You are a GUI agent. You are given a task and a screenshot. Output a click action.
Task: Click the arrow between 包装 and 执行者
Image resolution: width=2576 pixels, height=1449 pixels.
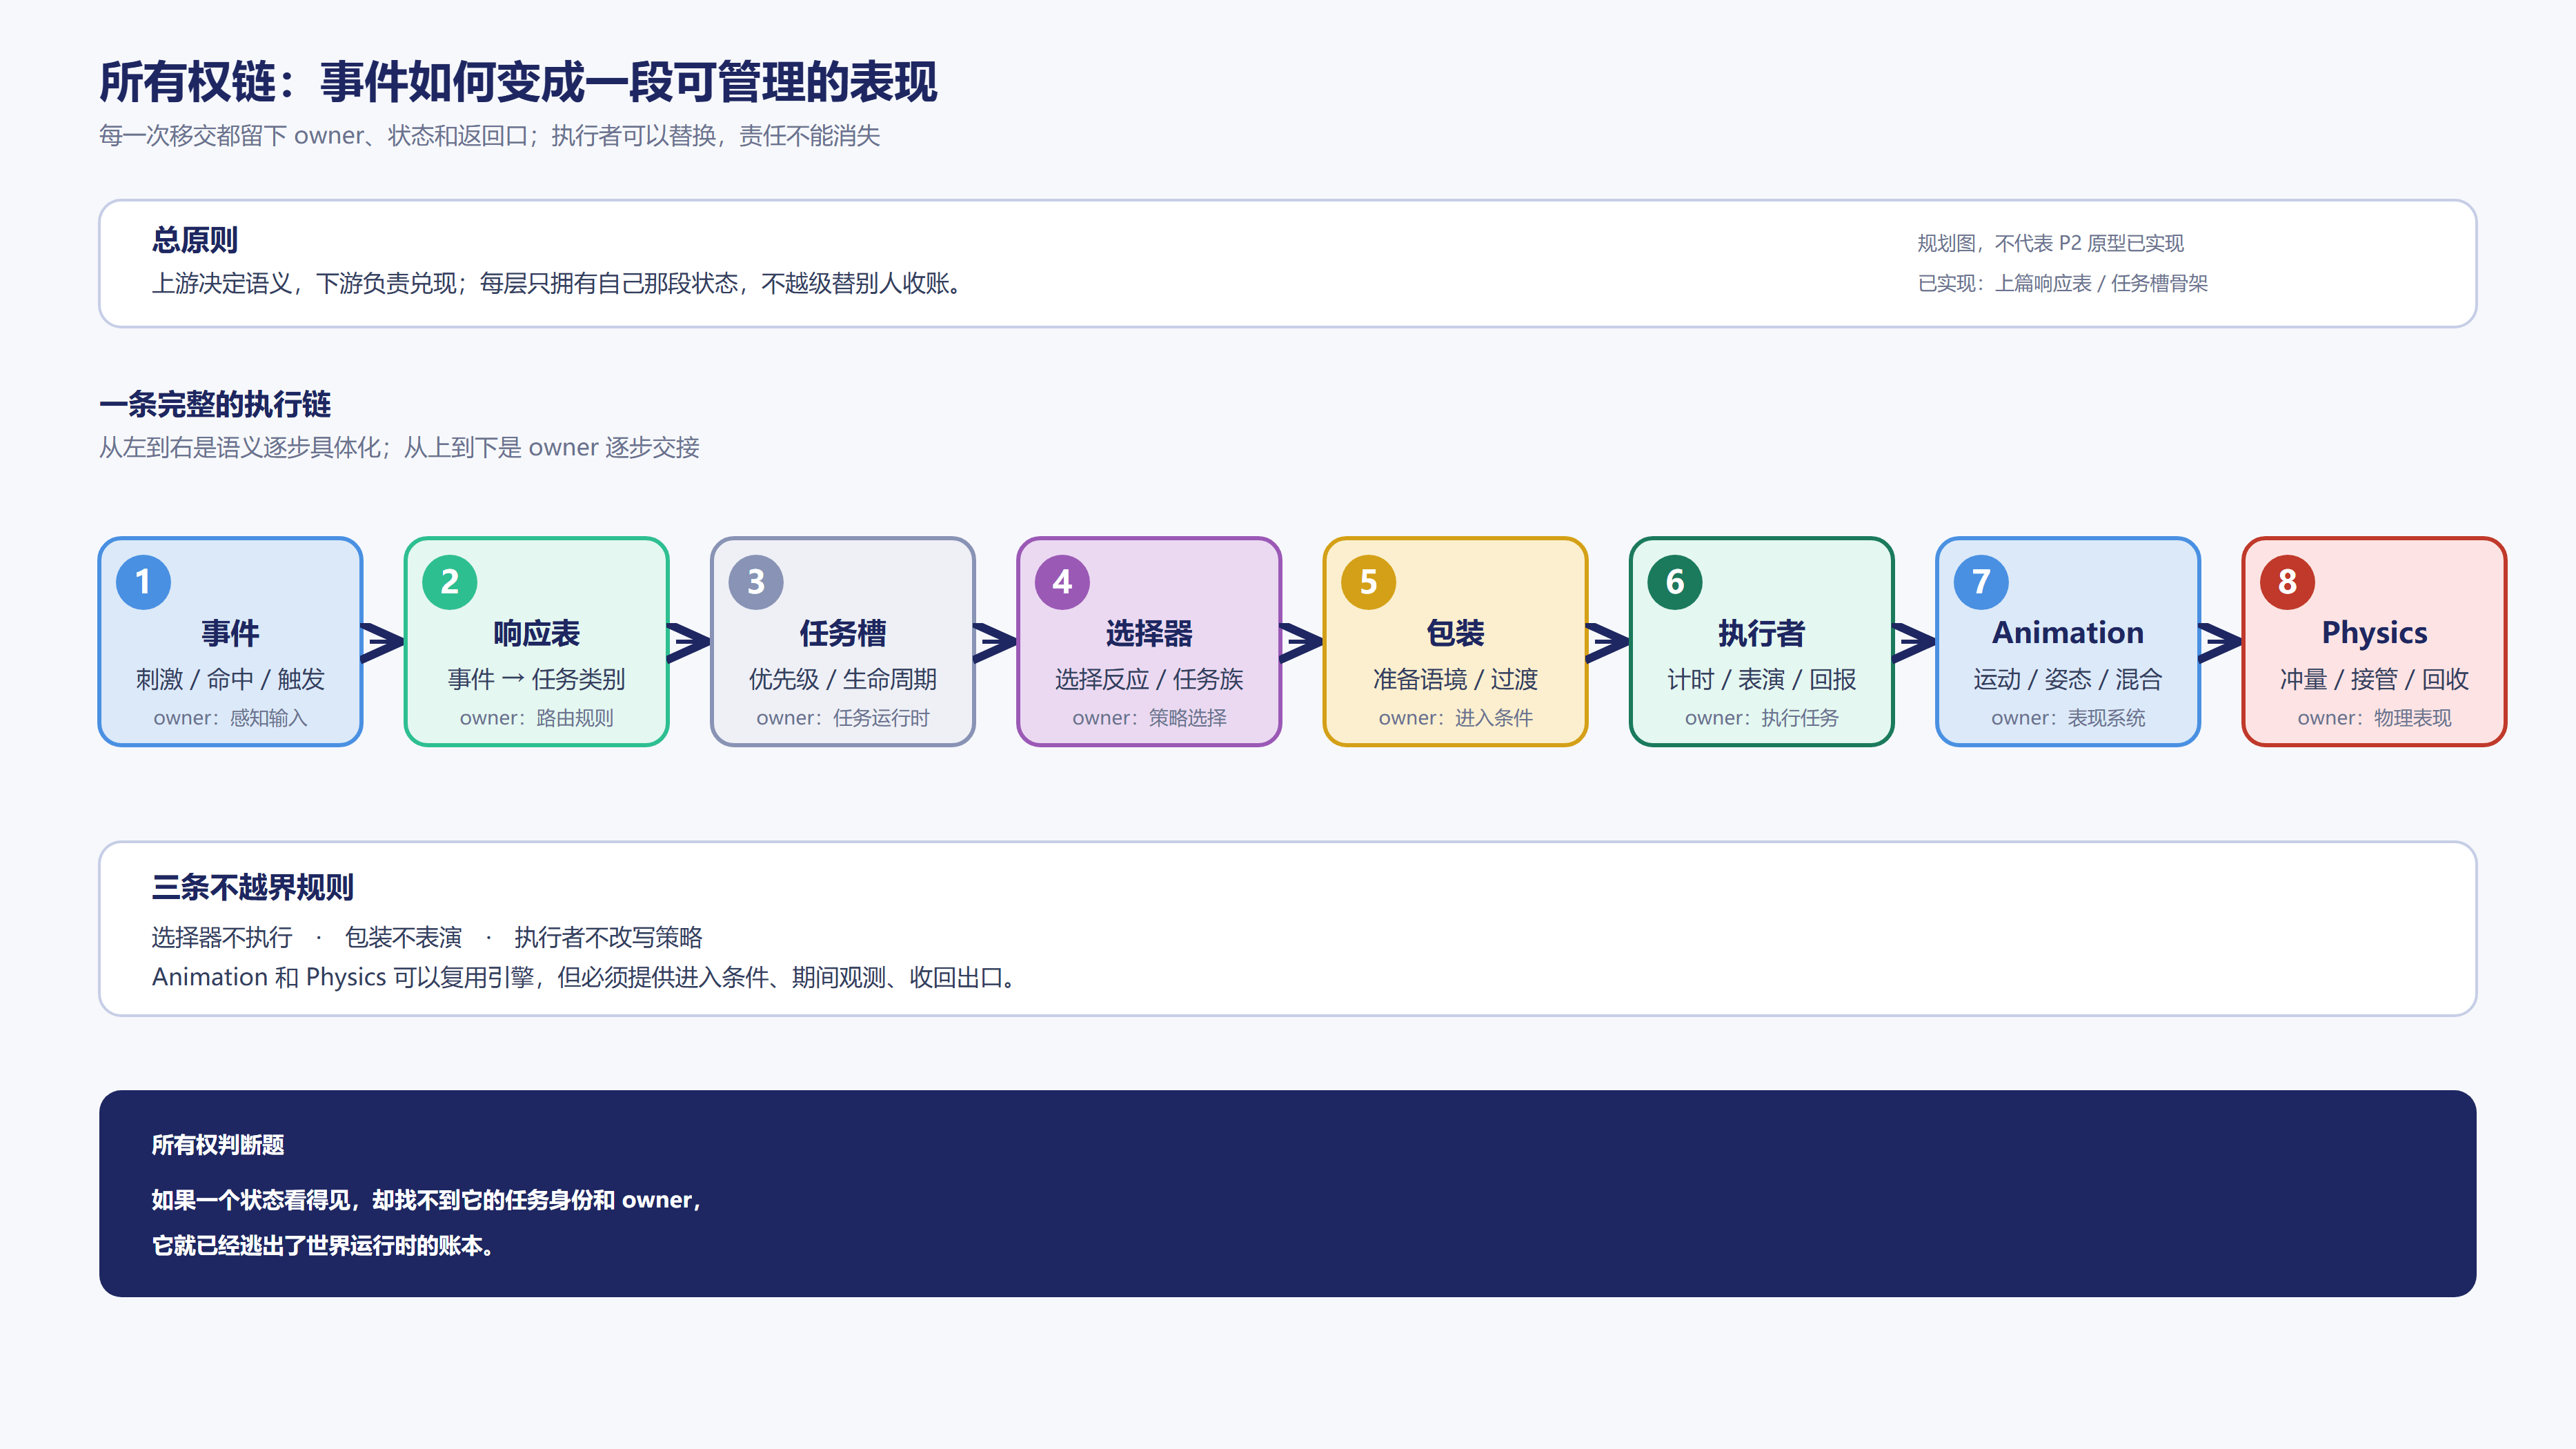coord(1608,642)
